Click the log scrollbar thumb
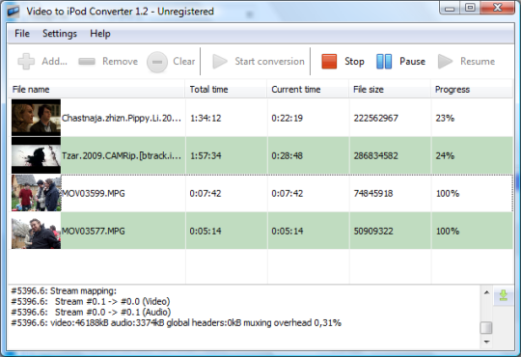Image resolution: width=521 pixels, height=357 pixels. 486,328
